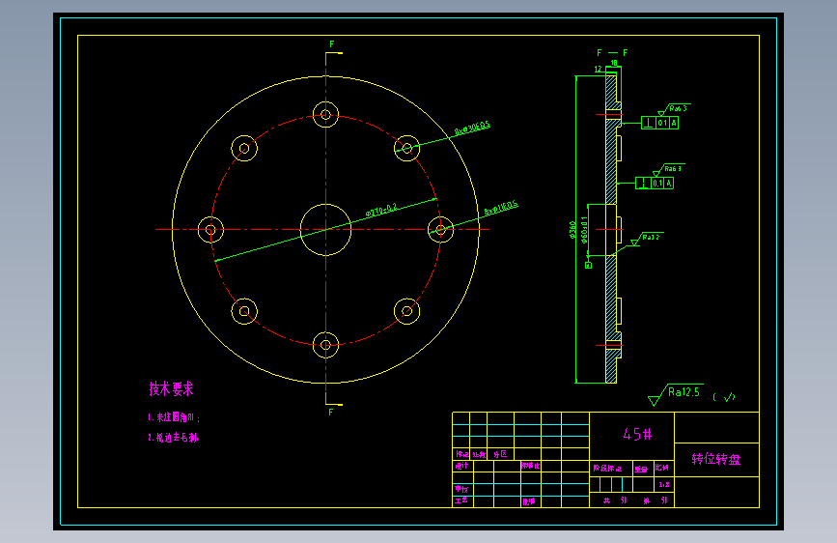837x543 pixels.
Task: Click the part name 转位转盘 in title block
Action: coord(715,459)
